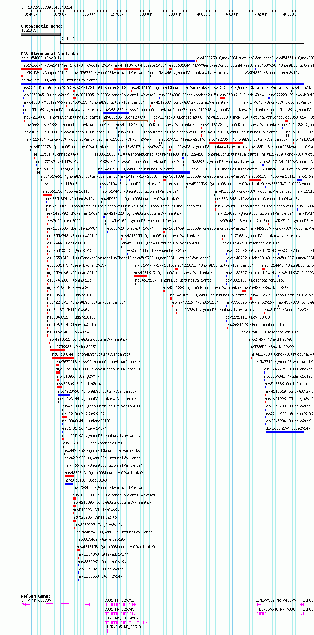Open esv2428792 (McKernan2009) variant
Image resolution: width=314 pixels, height=635 pixels.
point(73,213)
